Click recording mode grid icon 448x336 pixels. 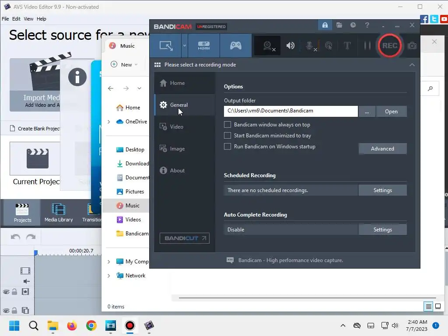pos(157,65)
